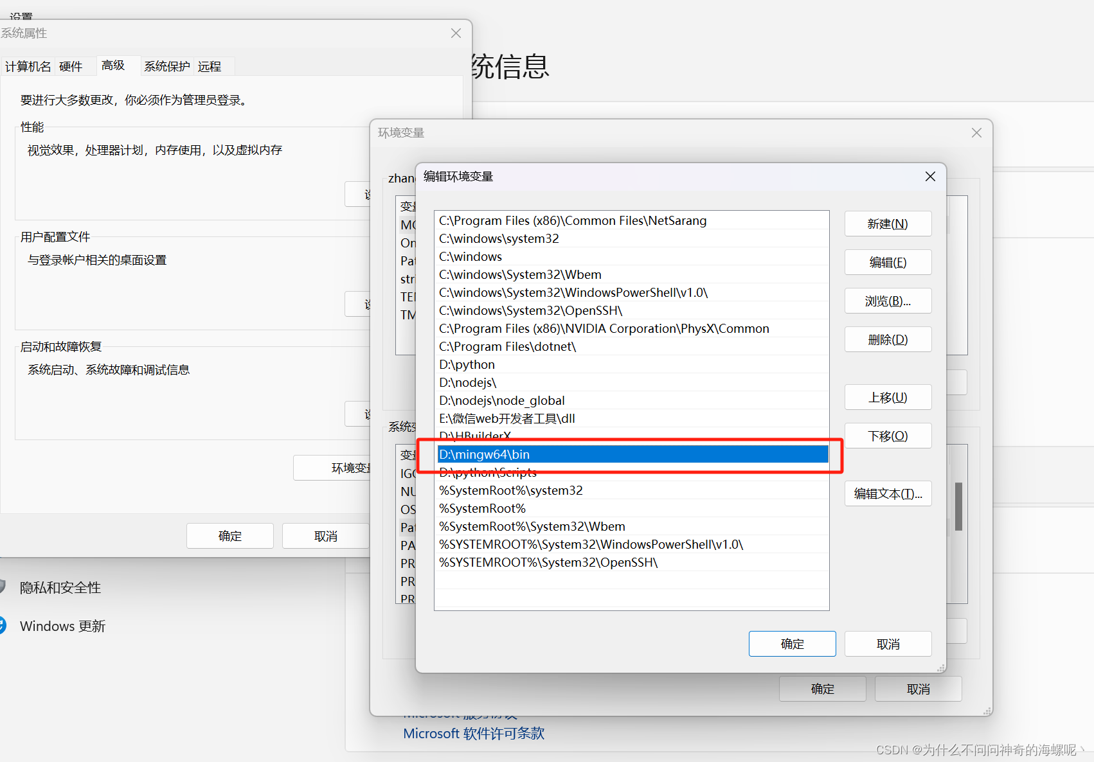
Task: Cancel the 编辑环境变量 dialog with 取消
Action: click(x=888, y=644)
